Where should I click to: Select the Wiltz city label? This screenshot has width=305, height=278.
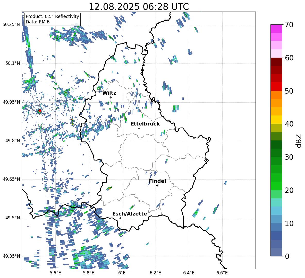(109, 93)
